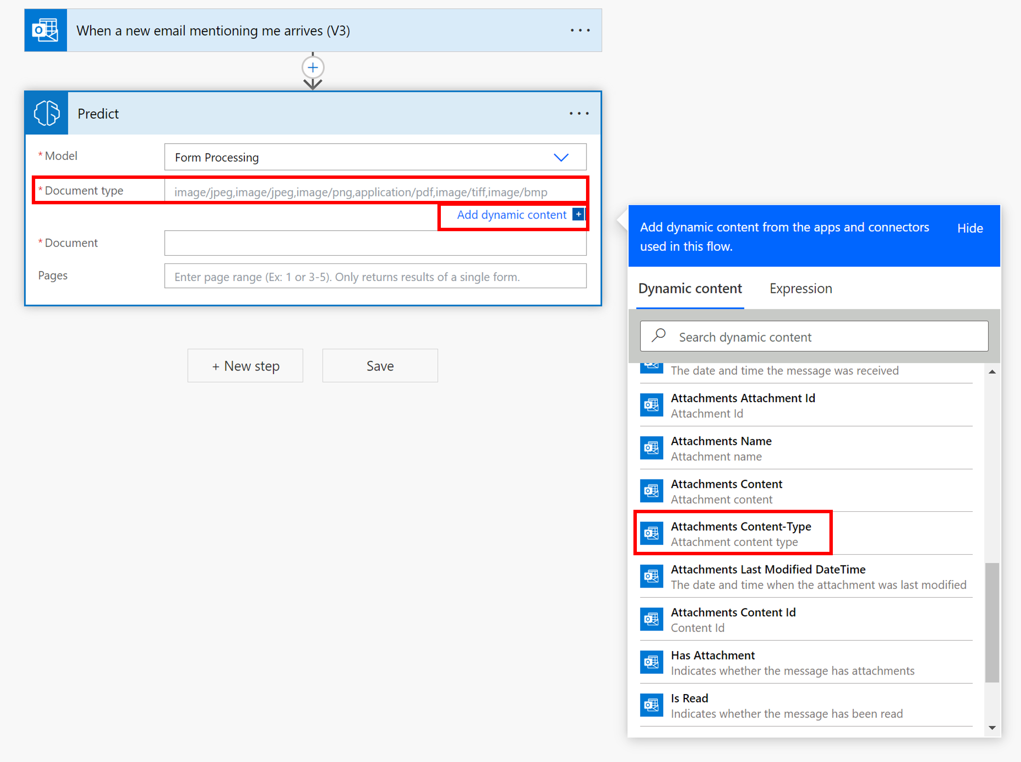Select Attachments Content dynamic content
This screenshot has height=762, width=1021.
806,491
